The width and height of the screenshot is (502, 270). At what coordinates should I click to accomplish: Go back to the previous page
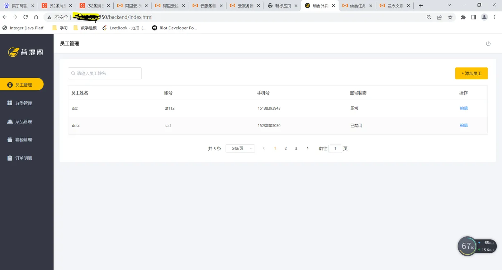5,17
